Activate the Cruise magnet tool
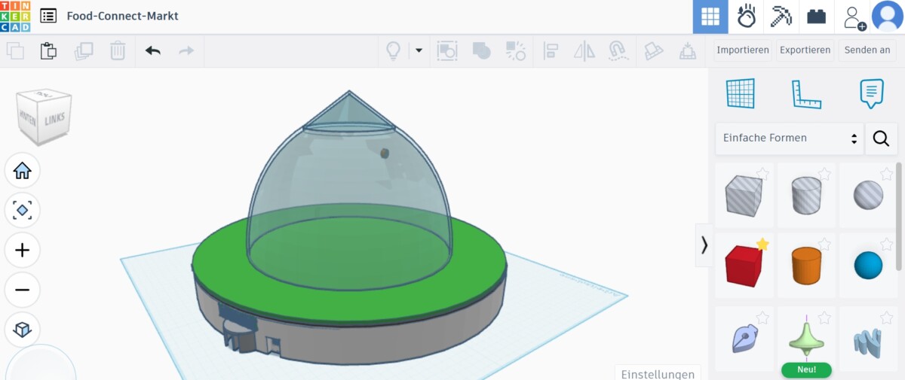This screenshot has width=905, height=380. 618,51
